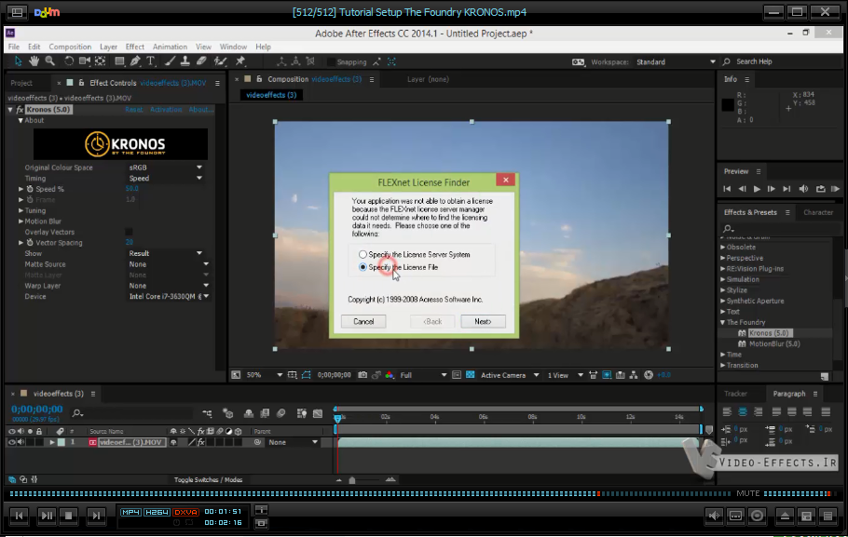848x537 pixels.
Task: Collapse The Foundry effects category
Action: point(722,323)
